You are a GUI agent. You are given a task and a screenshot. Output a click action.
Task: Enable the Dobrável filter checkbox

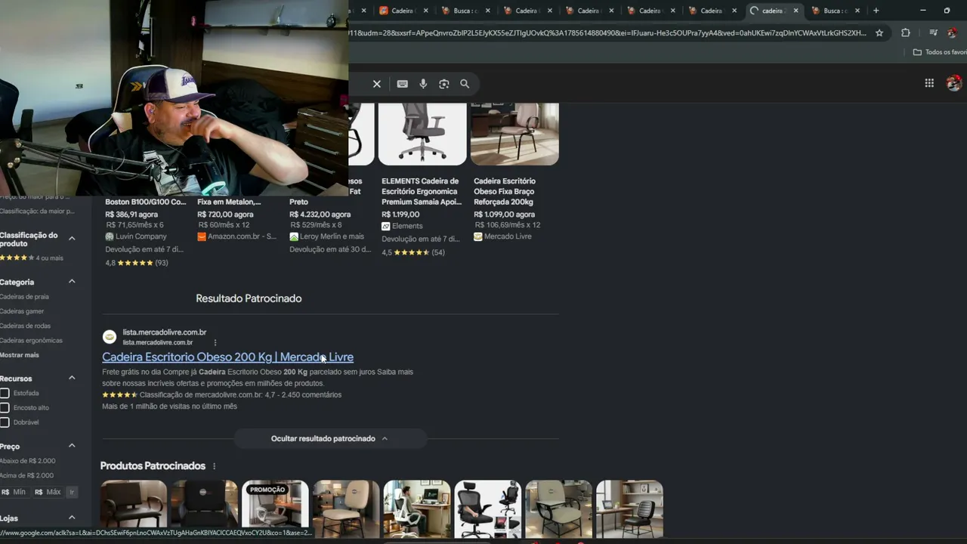5,422
